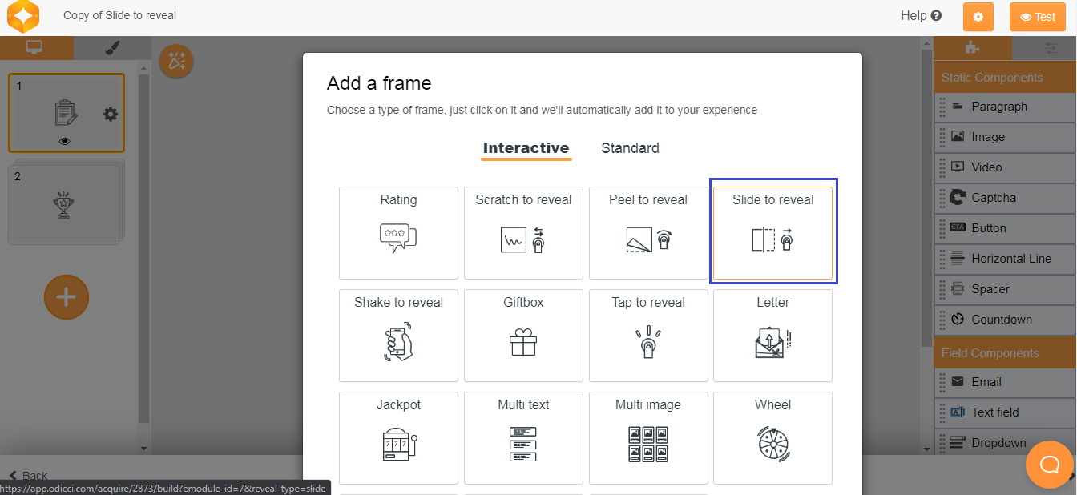Open the paintbrush design tab
This screenshot has height=495, width=1077.
[x=111, y=48]
